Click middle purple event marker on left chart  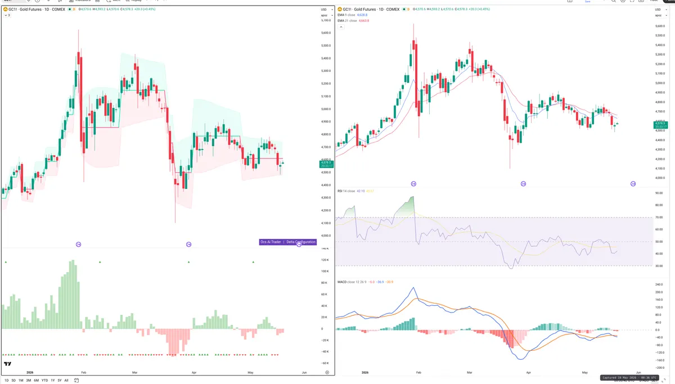click(189, 244)
